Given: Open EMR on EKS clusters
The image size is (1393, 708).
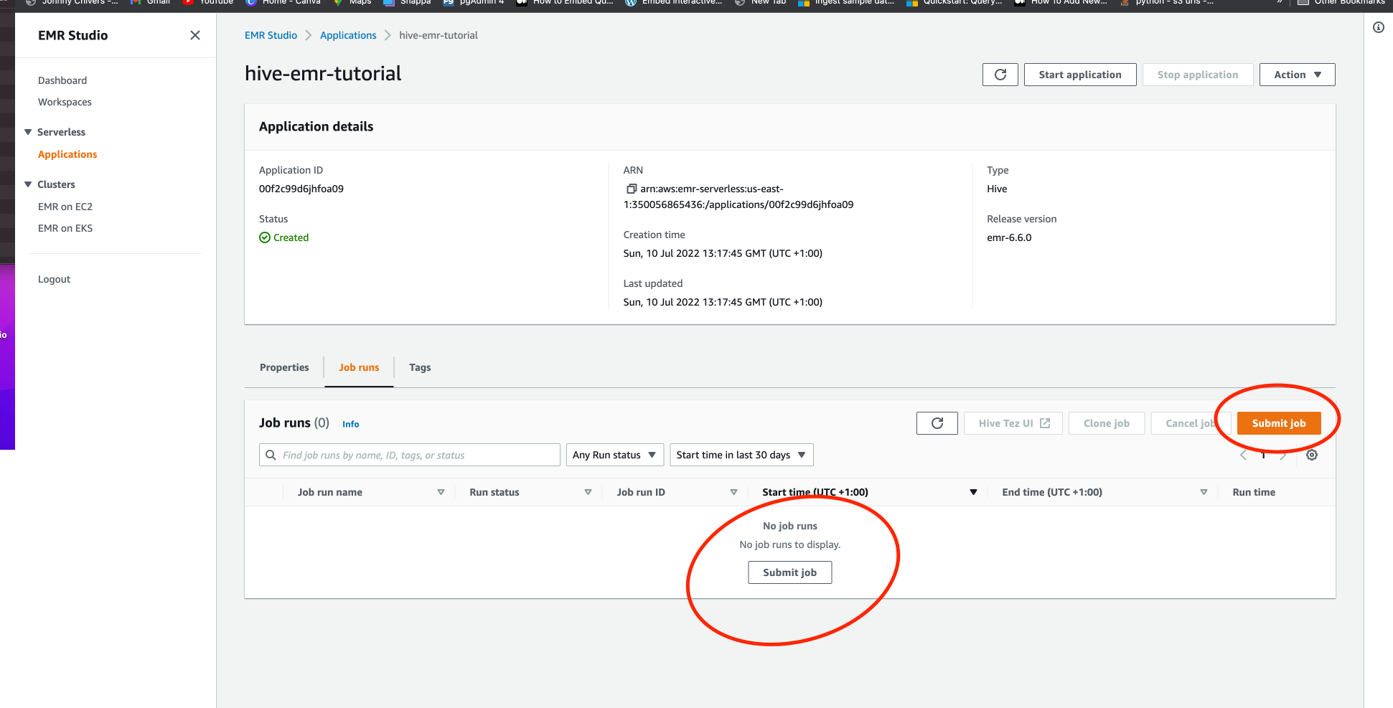Looking at the screenshot, I should tap(65, 228).
